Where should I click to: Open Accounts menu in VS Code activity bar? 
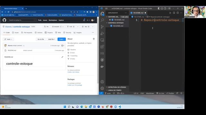(x=102, y=82)
